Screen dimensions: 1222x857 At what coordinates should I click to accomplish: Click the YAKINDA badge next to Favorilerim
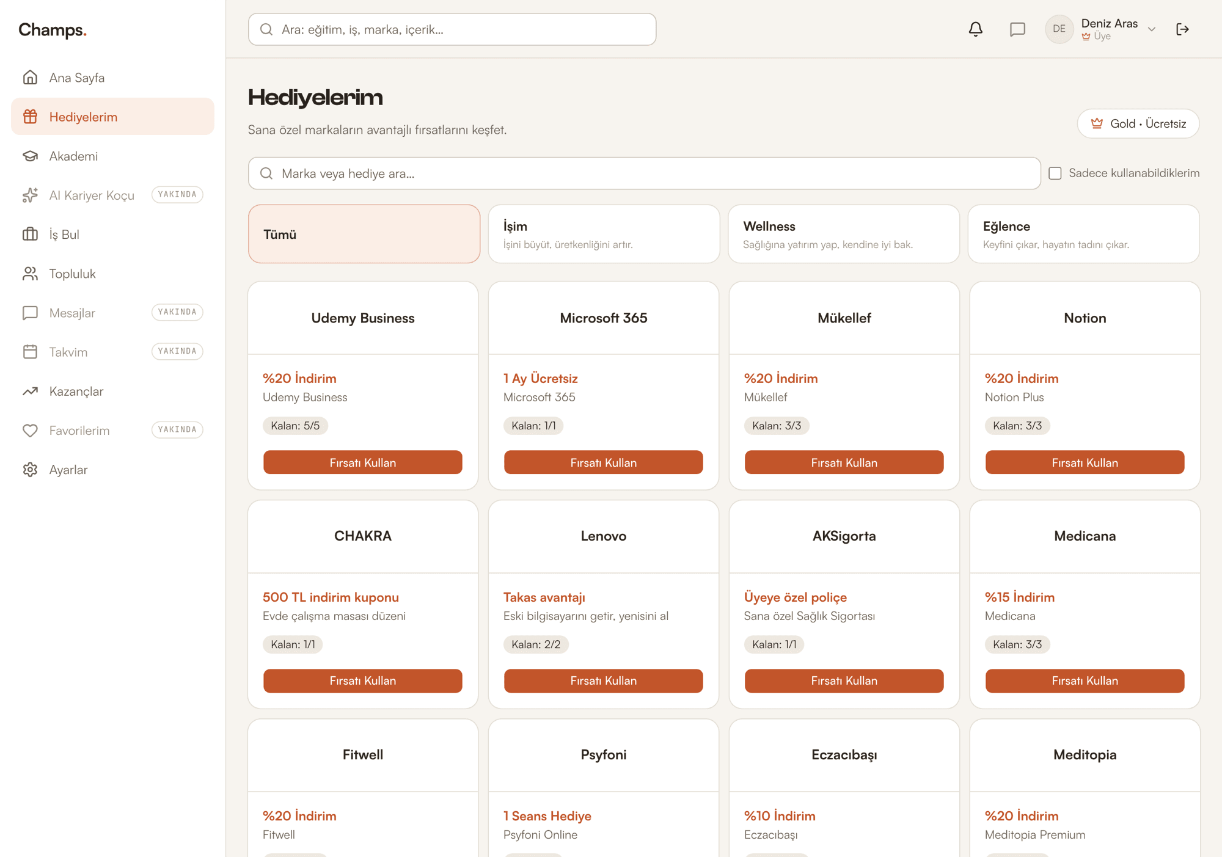[x=177, y=429]
